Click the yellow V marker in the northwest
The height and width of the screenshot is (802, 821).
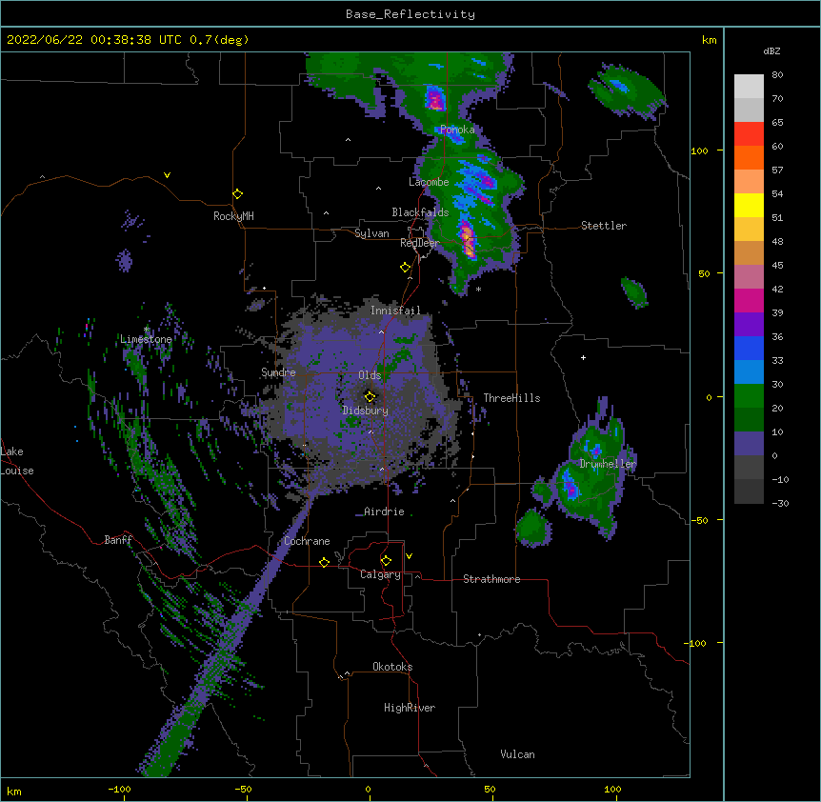tap(167, 175)
